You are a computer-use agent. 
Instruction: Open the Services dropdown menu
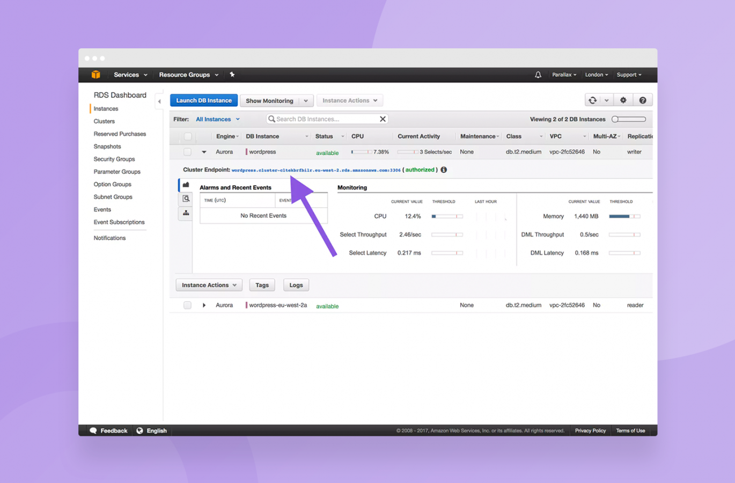coord(130,75)
